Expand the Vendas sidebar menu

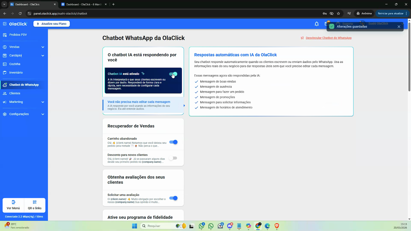click(x=43, y=47)
